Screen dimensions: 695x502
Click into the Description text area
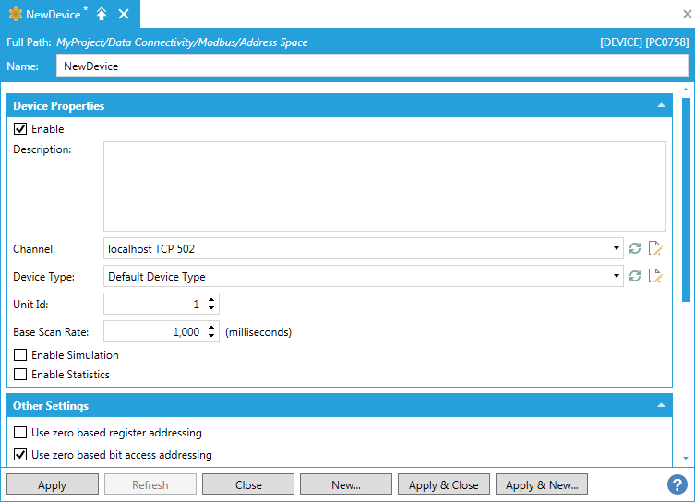[384, 185]
